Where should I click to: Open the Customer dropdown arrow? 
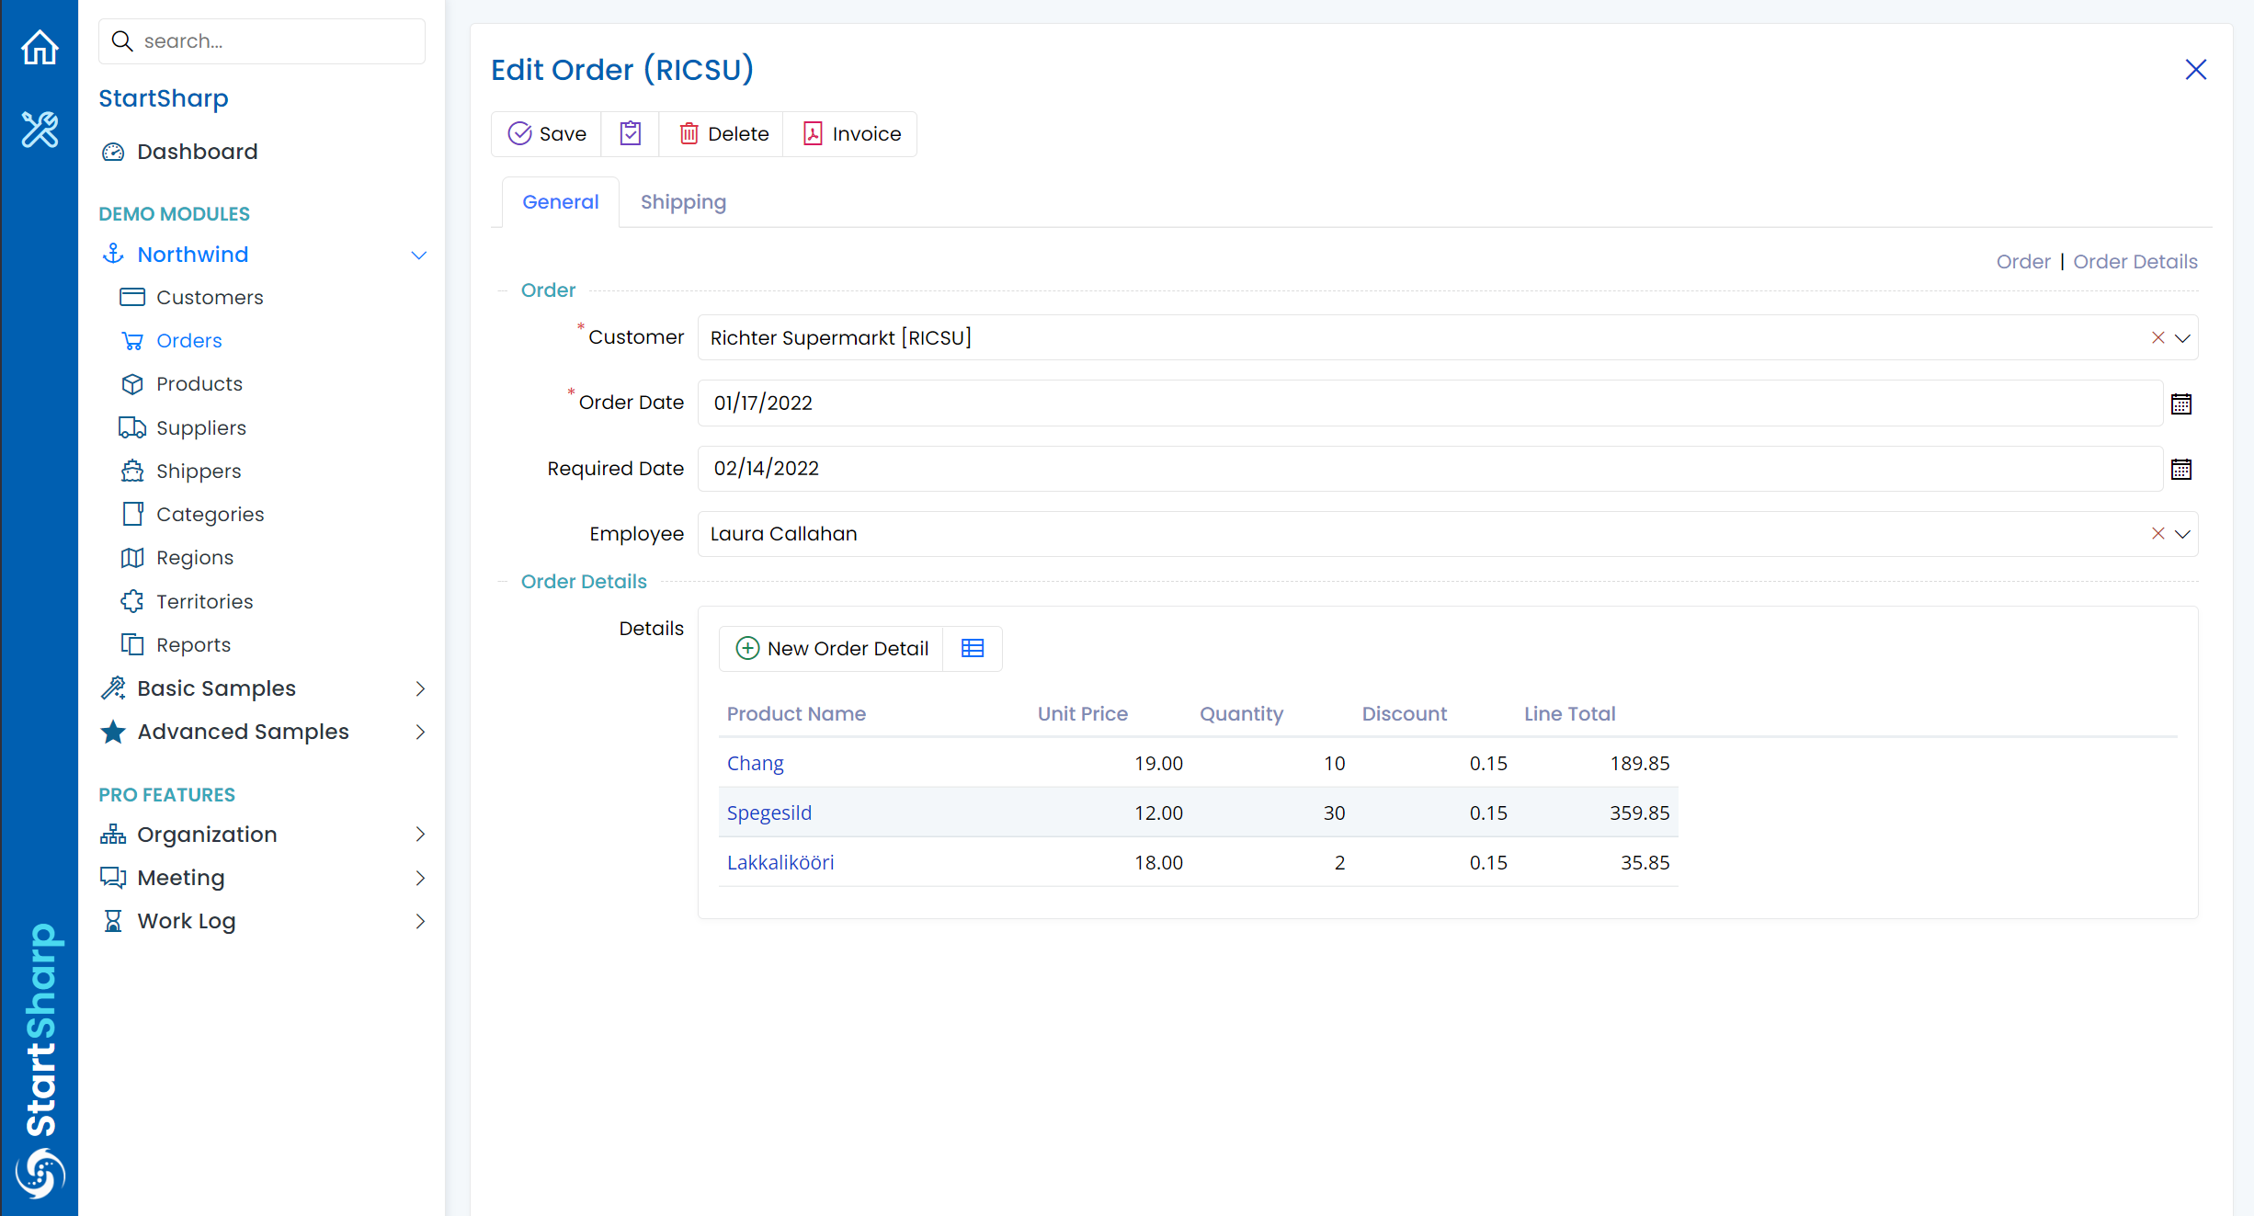(x=2182, y=338)
